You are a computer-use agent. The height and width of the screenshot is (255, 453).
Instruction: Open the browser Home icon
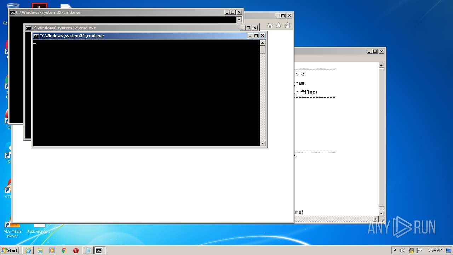(270, 25)
